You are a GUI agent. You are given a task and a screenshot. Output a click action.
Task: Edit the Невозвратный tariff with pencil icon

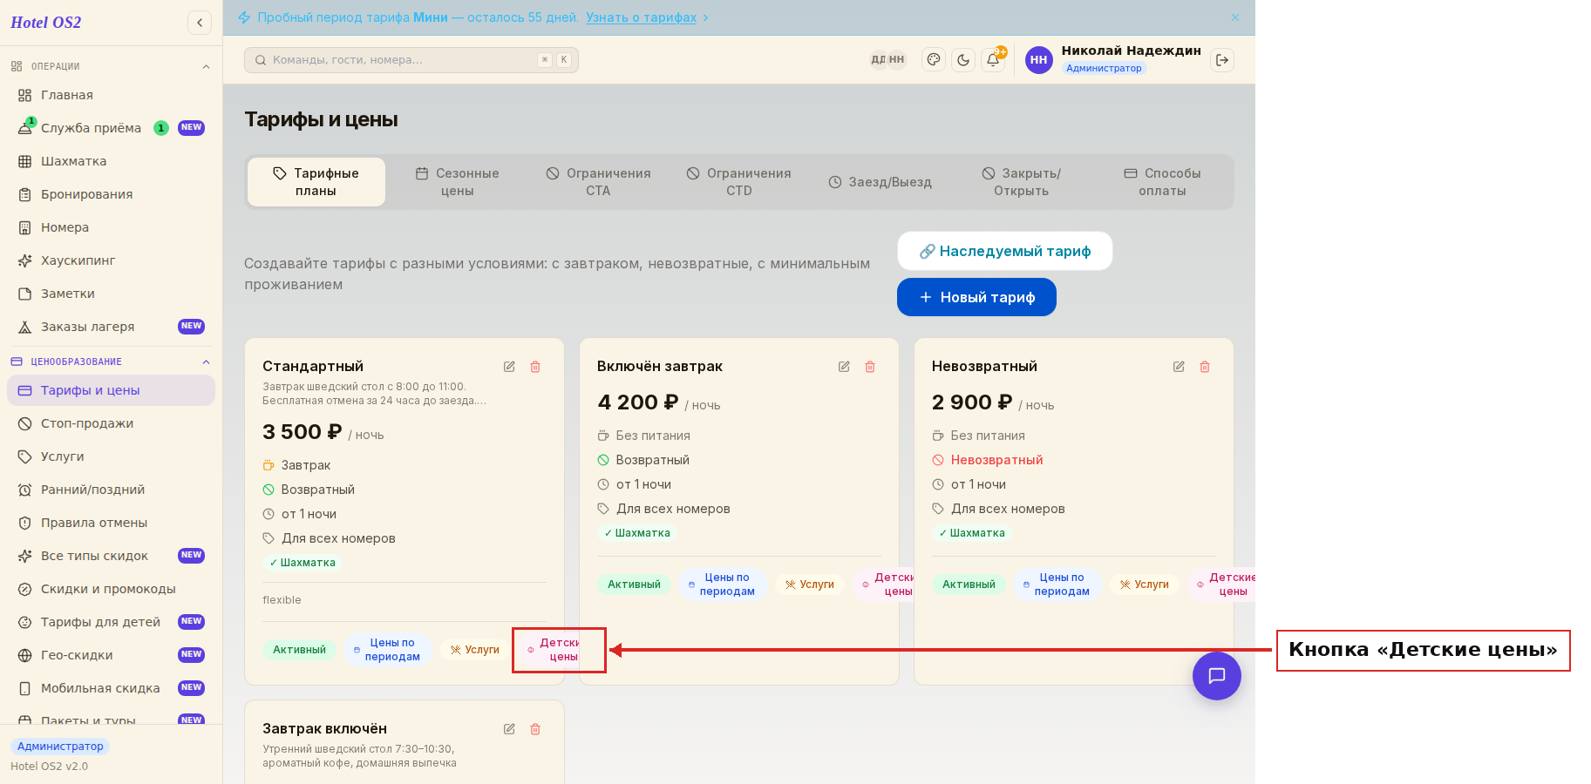(x=1179, y=367)
